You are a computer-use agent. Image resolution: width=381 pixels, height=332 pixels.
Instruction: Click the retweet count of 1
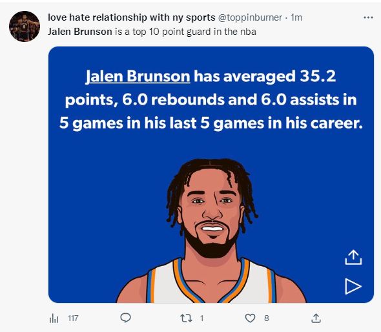pyautogui.click(x=201, y=318)
